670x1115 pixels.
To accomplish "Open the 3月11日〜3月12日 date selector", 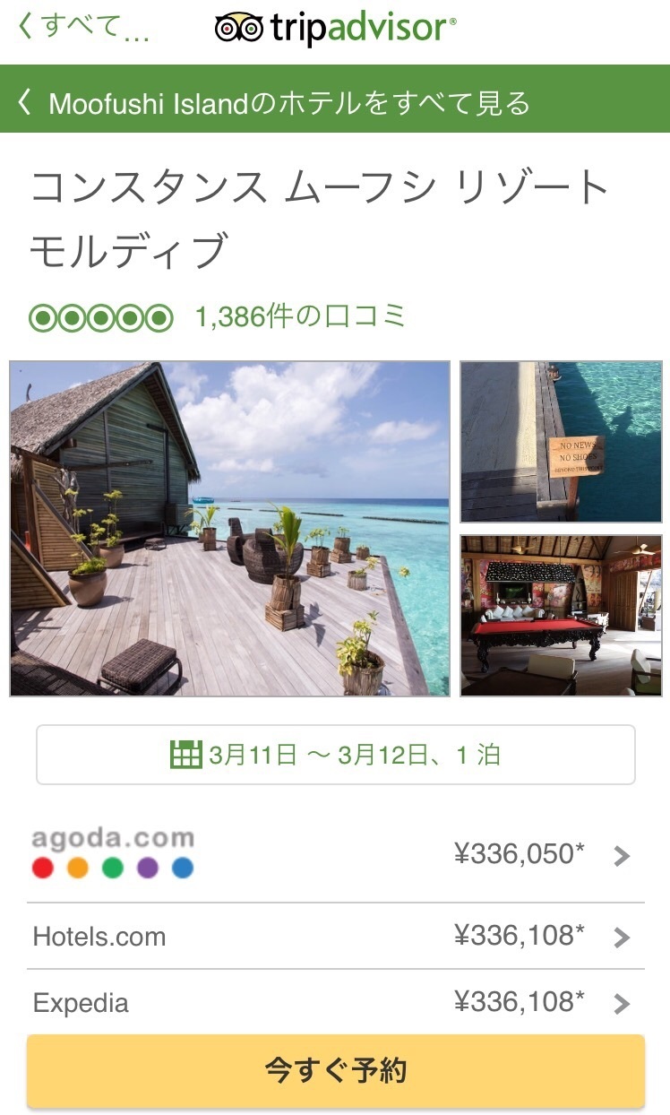I will click(336, 755).
